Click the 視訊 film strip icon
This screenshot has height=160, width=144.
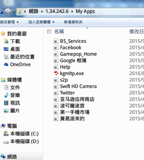point(6,103)
